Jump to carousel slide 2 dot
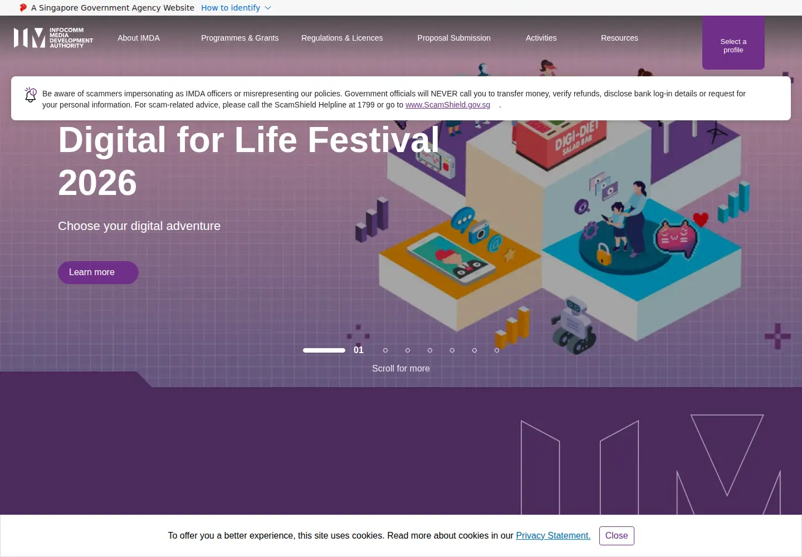This screenshot has width=802, height=557. point(385,350)
